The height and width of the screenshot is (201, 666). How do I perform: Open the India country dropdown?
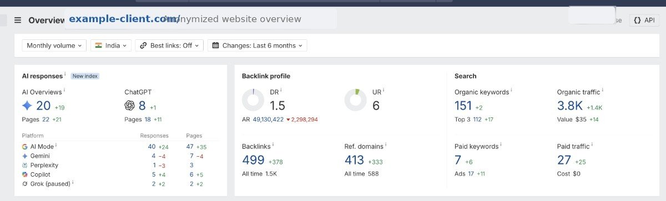point(111,45)
